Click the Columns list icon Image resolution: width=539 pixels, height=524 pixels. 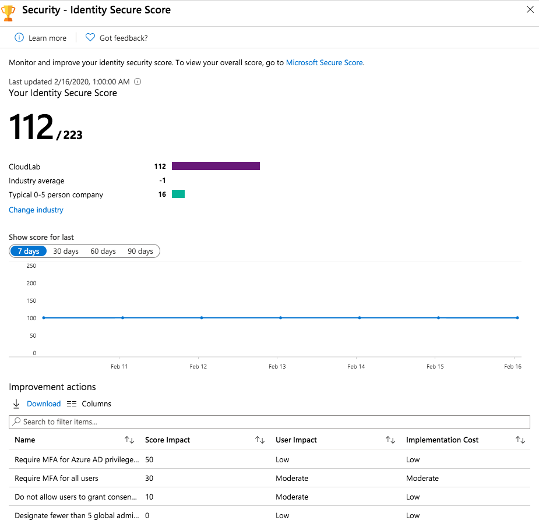(72, 404)
